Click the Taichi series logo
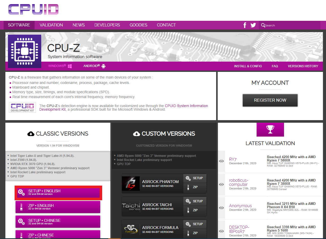This screenshot has width=326, height=239. pyautogui.click(x=131, y=207)
